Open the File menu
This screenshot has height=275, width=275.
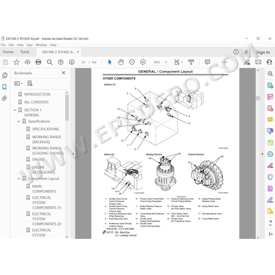tap(3, 45)
